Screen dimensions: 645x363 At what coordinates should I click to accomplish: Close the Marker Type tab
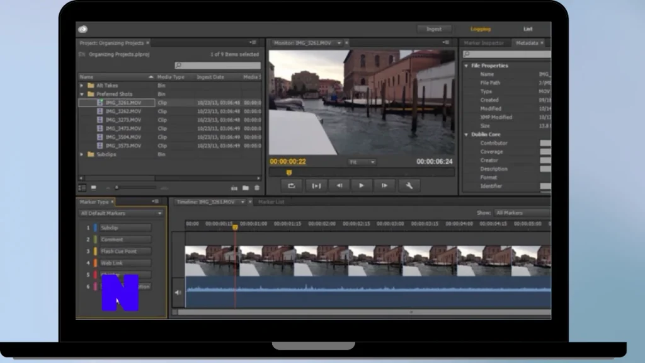tap(112, 202)
